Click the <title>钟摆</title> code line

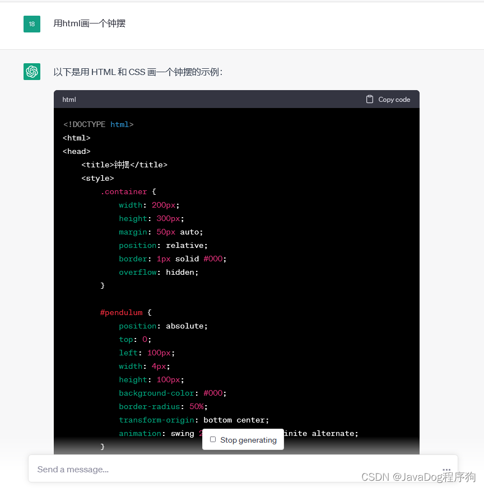(124, 165)
